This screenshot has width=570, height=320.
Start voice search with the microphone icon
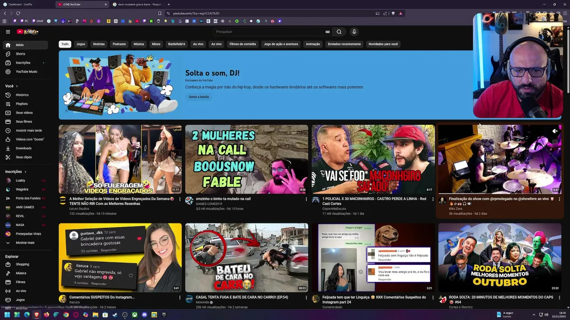(x=354, y=32)
